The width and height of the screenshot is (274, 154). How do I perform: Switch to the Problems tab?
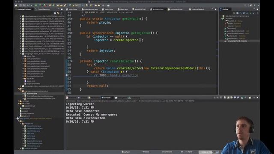(x=71, y=98)
